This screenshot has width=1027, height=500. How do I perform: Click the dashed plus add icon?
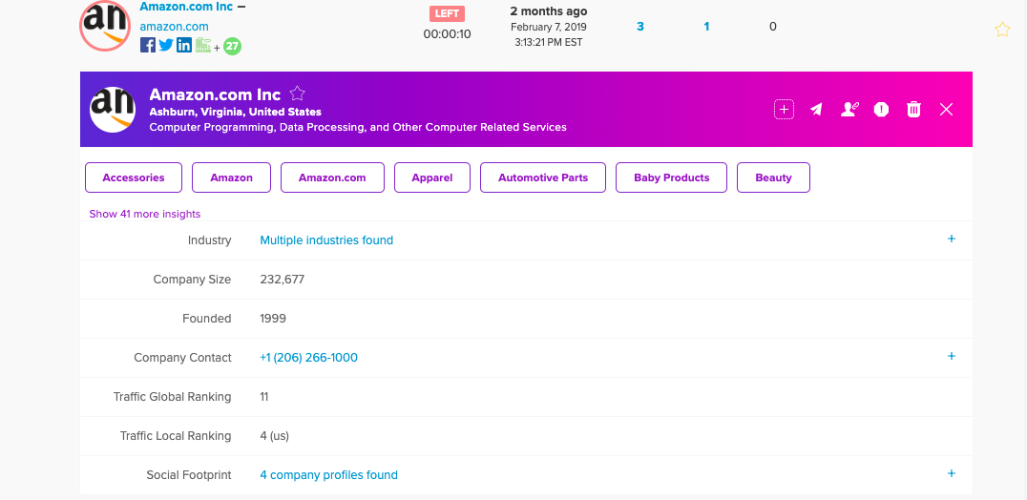pyautogui.click(x=784, y=110)
